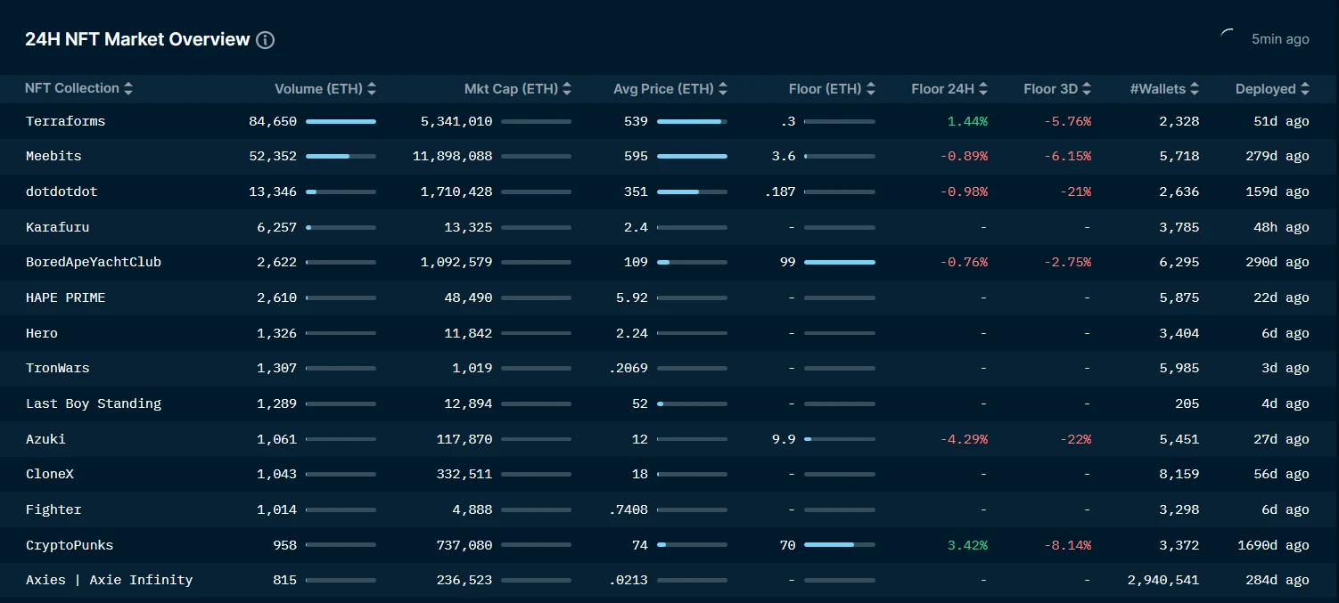
Task: Click BoredApeYachtClub market cap 1,092,579
Action: 456,262
